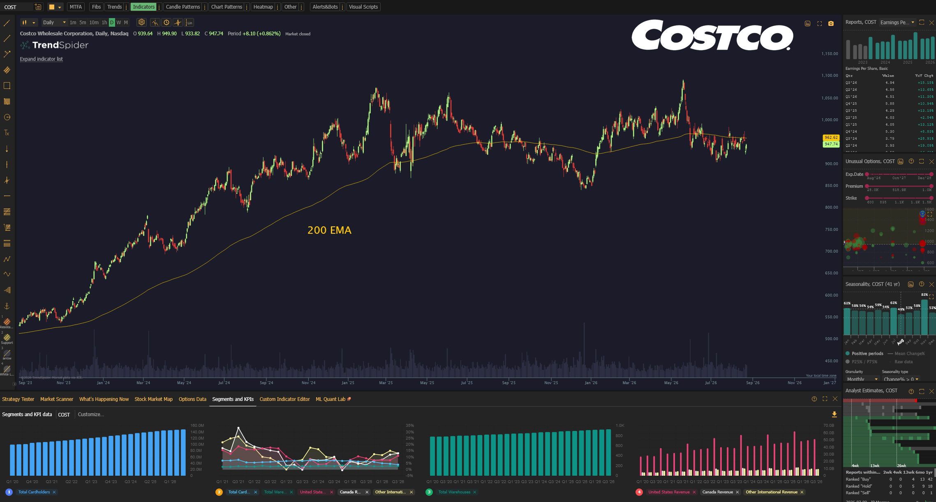Open Indicators options three-dot menu
Screen dimensions: 936x502
coord(159,7)
